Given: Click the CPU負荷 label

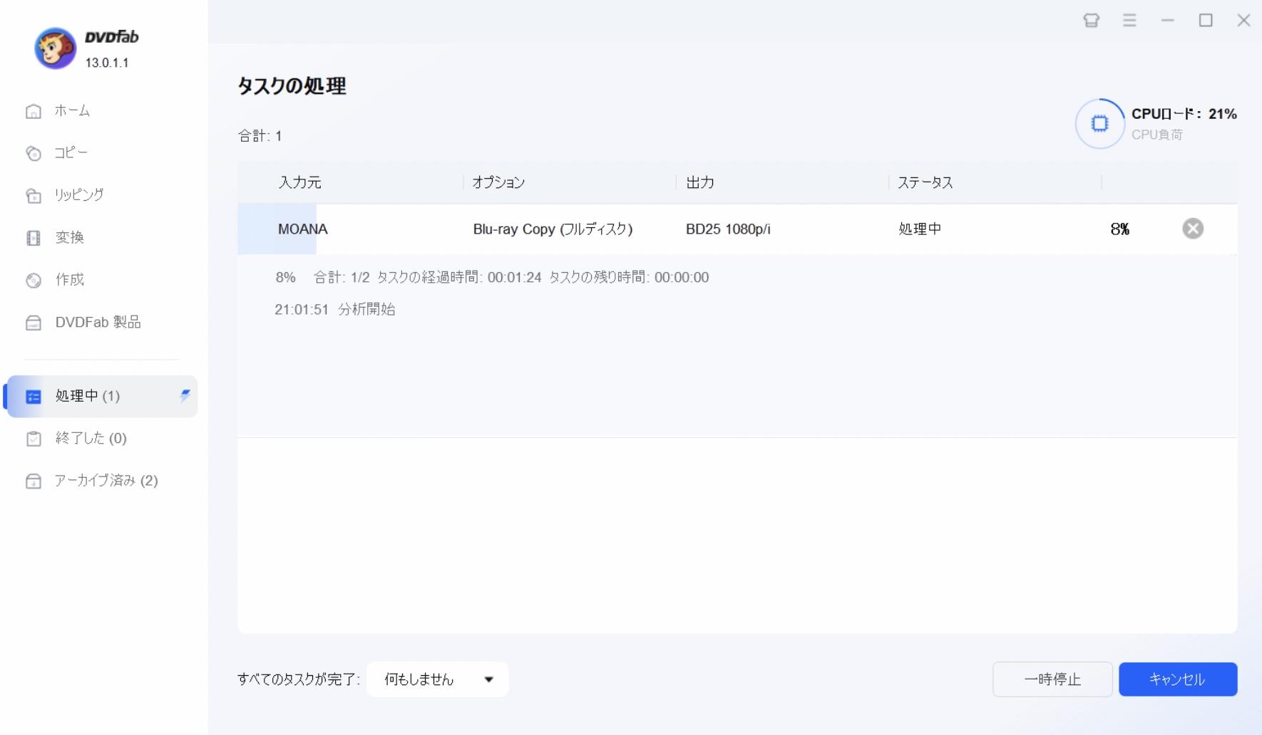Looking at the screenshot, I should pos(1156,135).
